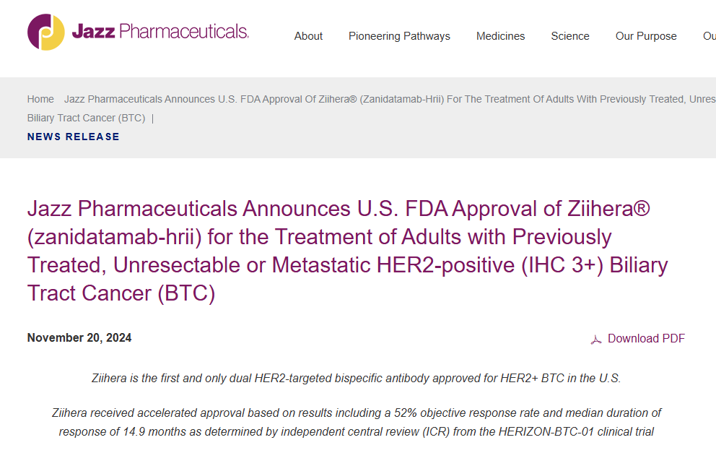Download the press release PDF
716x453 pixels.
tap(646, 339)
